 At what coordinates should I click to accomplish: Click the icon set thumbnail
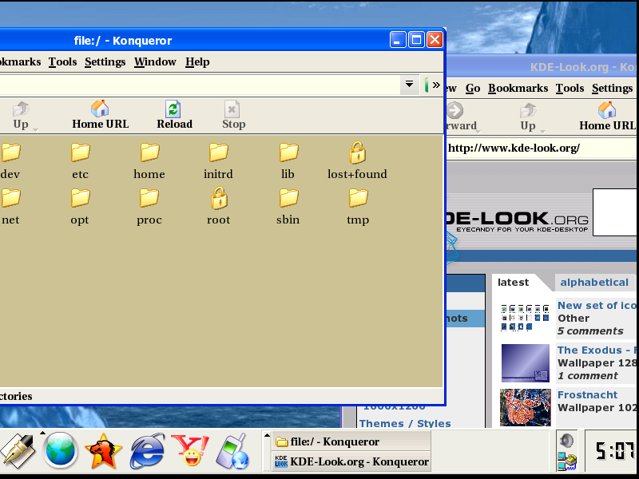tap(525, 317)
